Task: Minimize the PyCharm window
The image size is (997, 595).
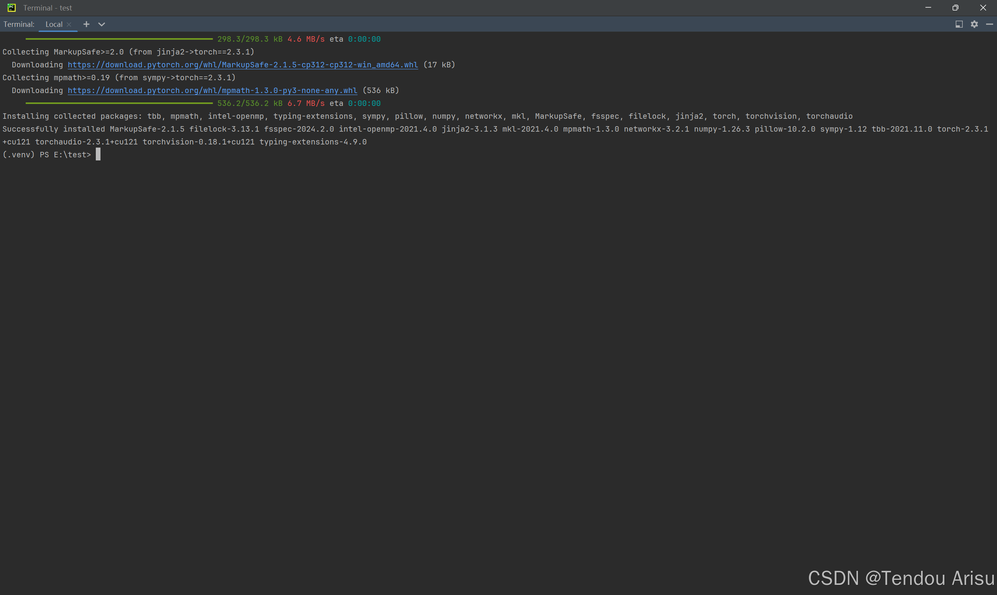Action: 928,8
